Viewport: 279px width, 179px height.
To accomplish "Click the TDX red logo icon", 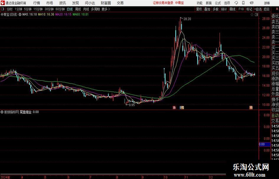I will [x=3, y=3].
